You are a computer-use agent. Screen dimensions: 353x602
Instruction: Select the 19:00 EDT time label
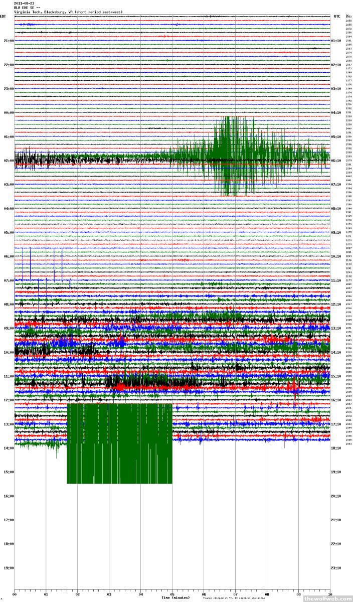[x=9, y=568]
